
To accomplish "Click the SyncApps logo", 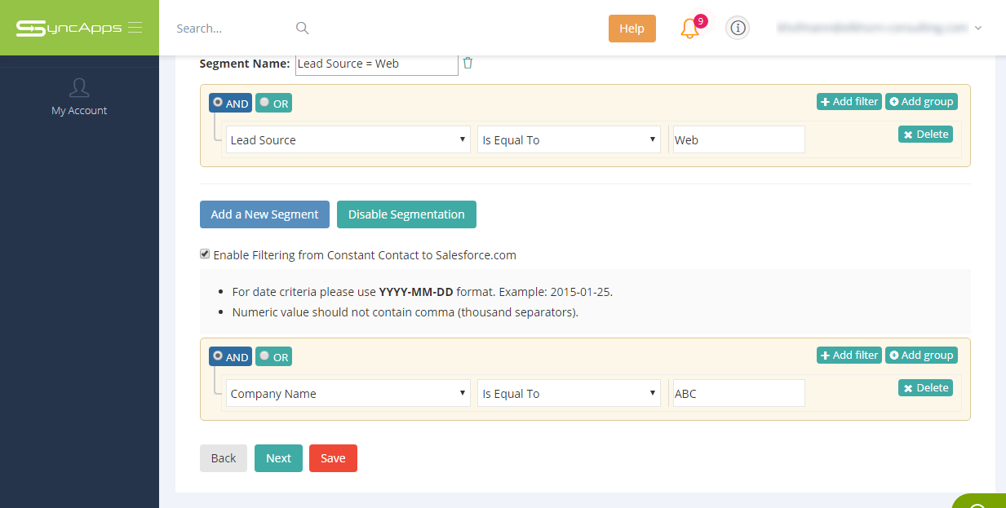I will pos(69,28).
